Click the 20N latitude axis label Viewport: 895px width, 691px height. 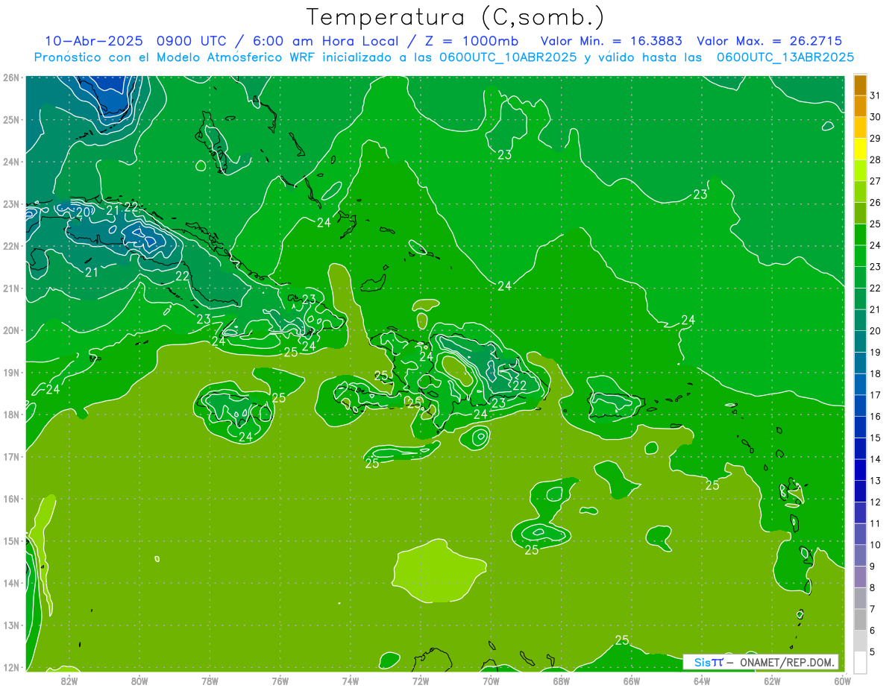(x=11, y=330)
